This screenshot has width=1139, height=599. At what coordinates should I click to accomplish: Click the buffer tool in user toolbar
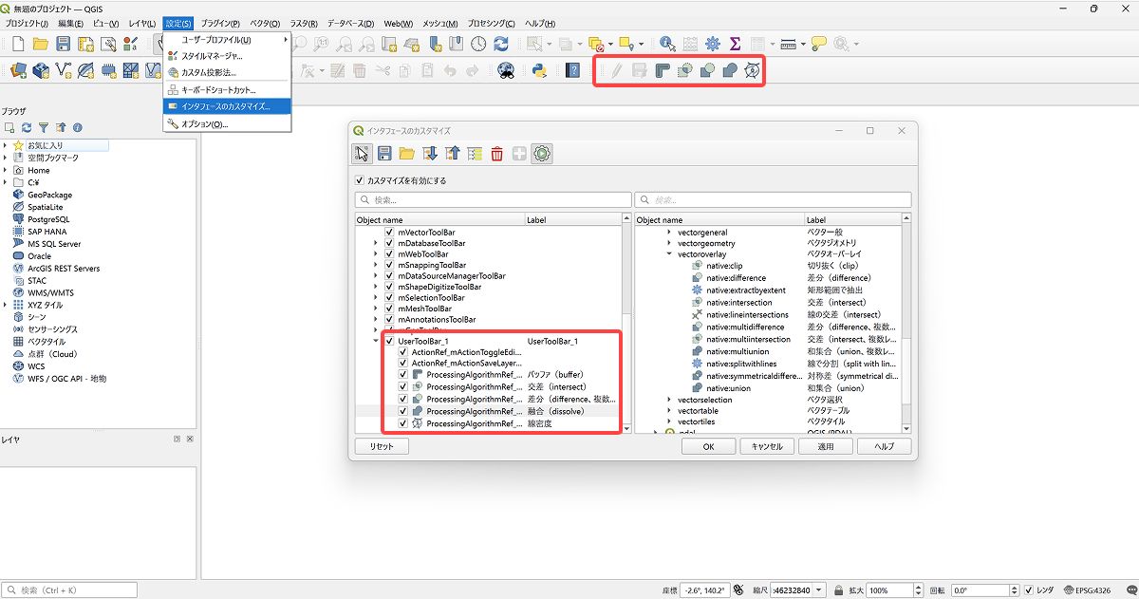(x=663, y=70)
